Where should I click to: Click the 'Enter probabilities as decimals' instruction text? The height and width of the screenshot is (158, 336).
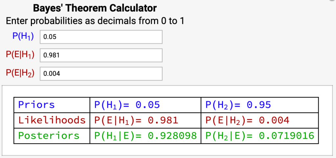click(x=95, y=21)
